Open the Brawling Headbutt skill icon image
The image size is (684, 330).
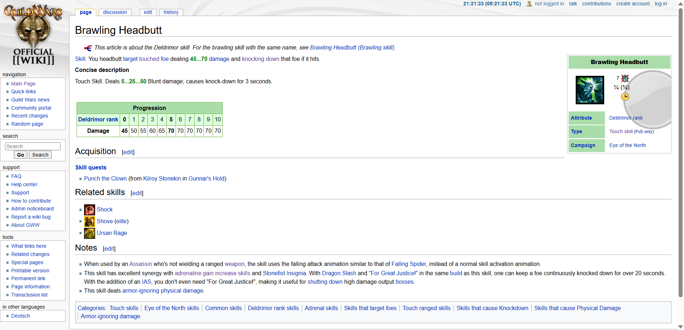click(x=590, y=90)
